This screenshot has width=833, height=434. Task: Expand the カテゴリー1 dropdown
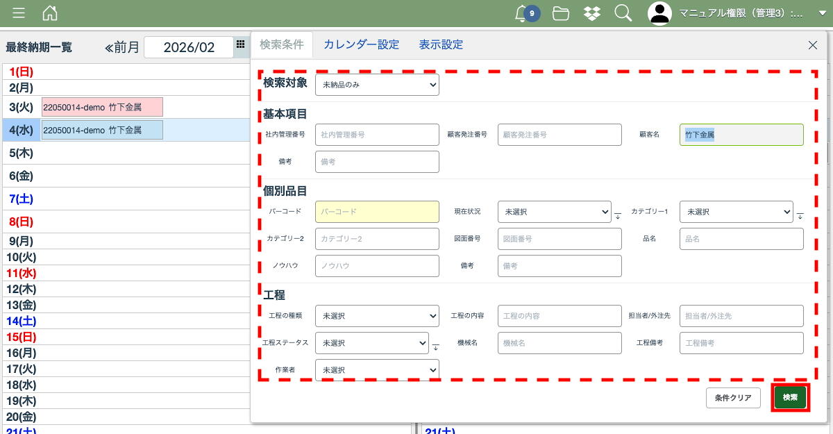pos(736,212)
